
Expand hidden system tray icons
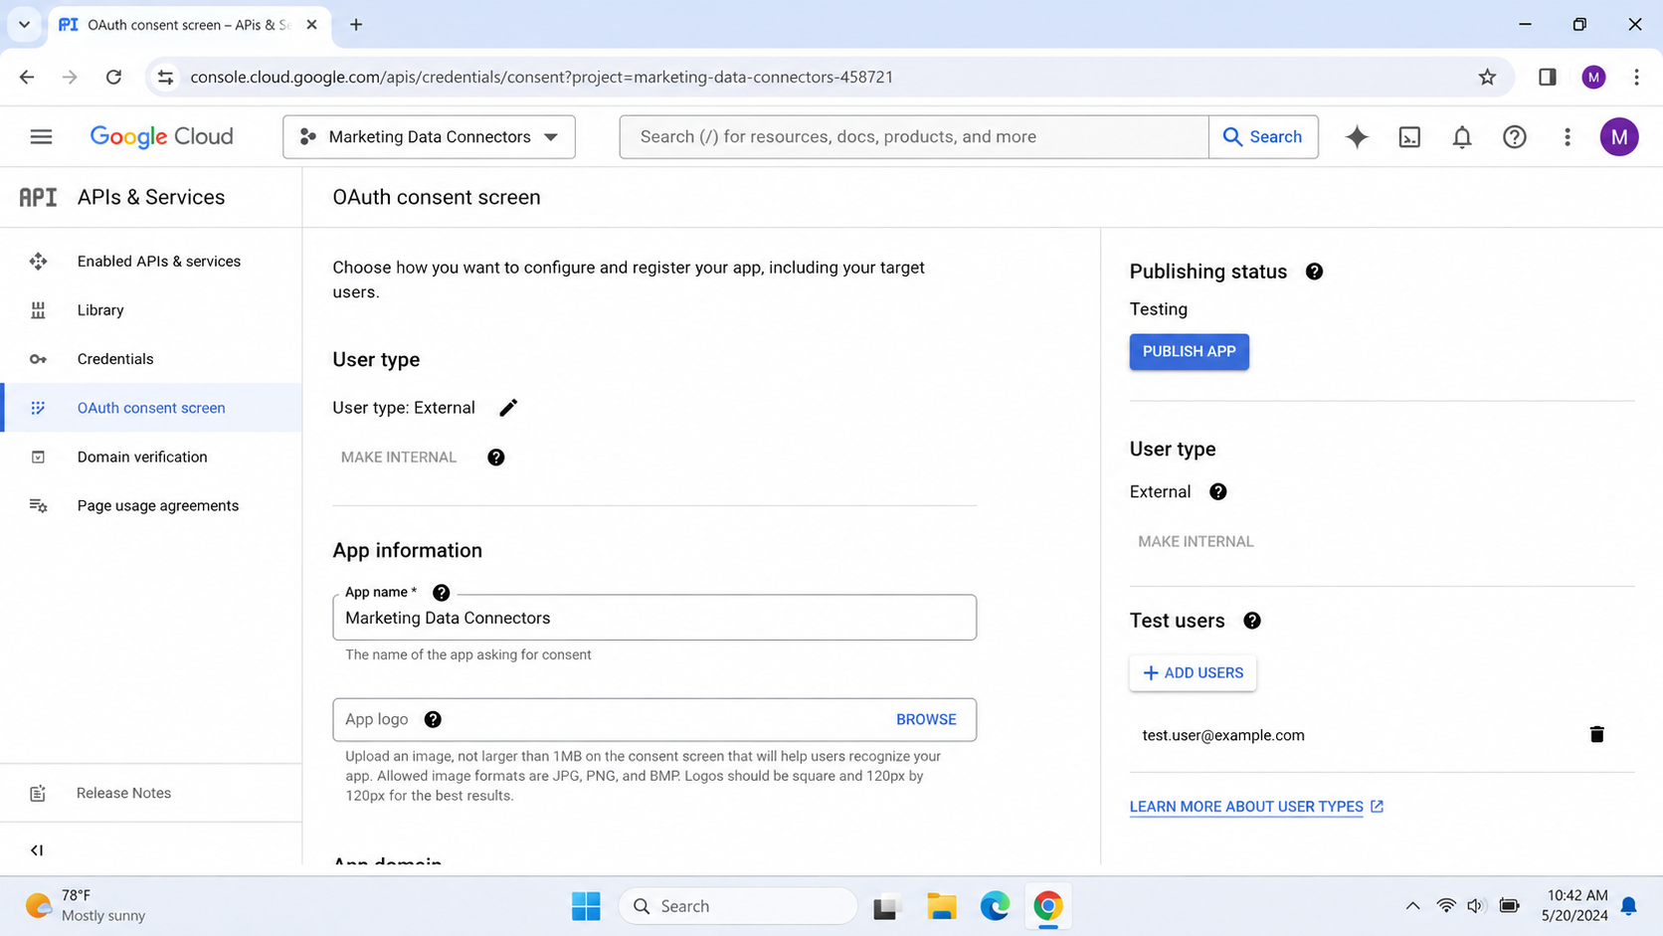coord(1412,906)
